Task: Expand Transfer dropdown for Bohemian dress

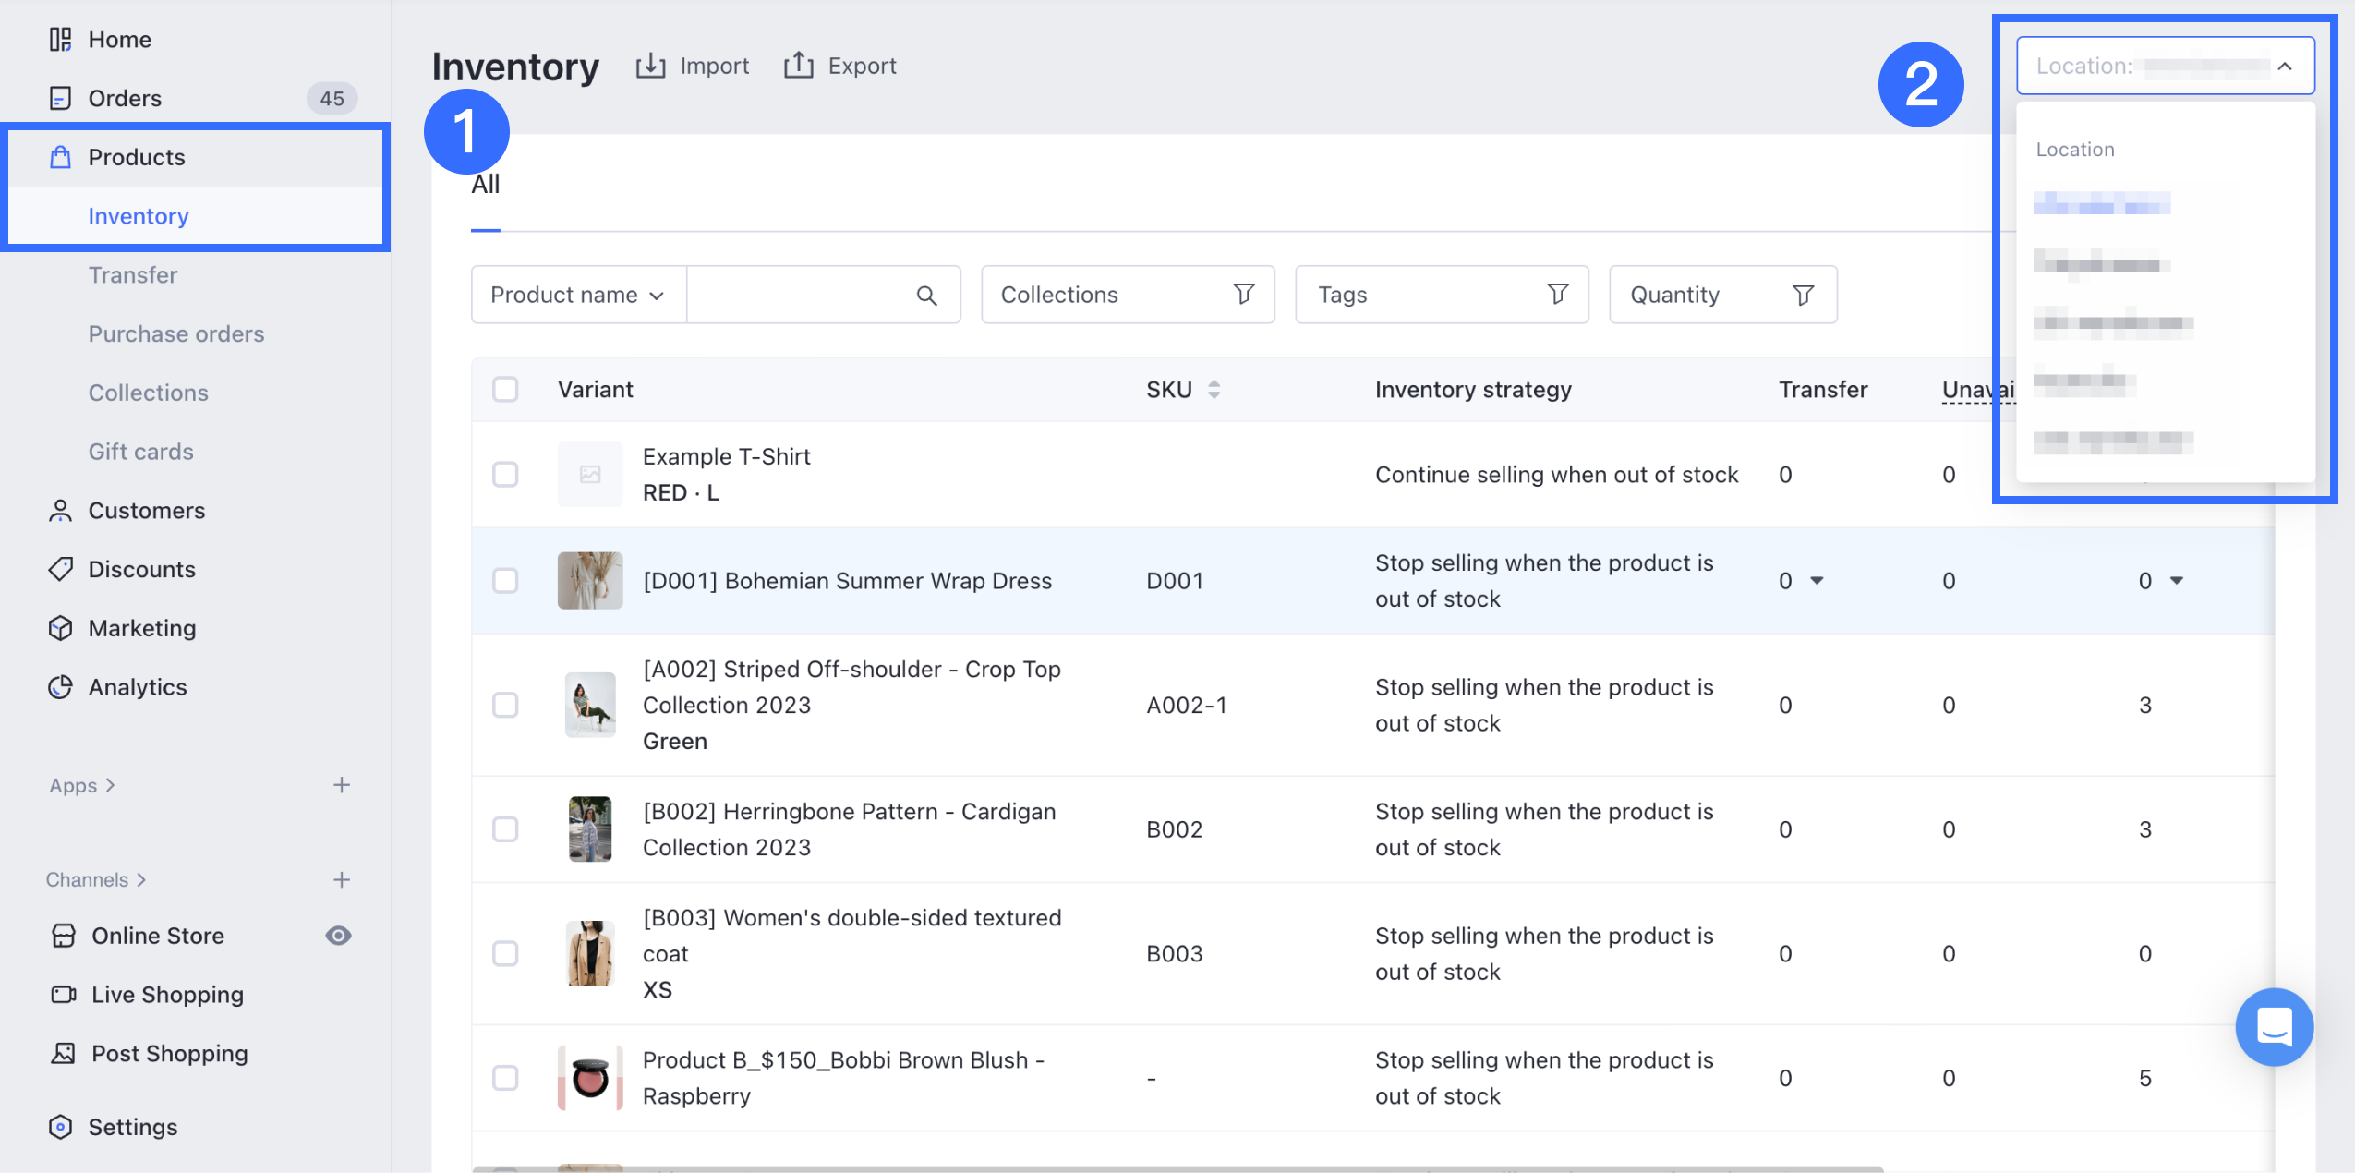Action: tap(1817, 581)
